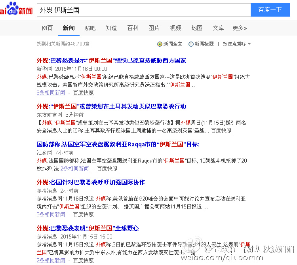
Task: Select the 新闻全文 radio button
Action: pyautogui.click(x=160, y=44)
